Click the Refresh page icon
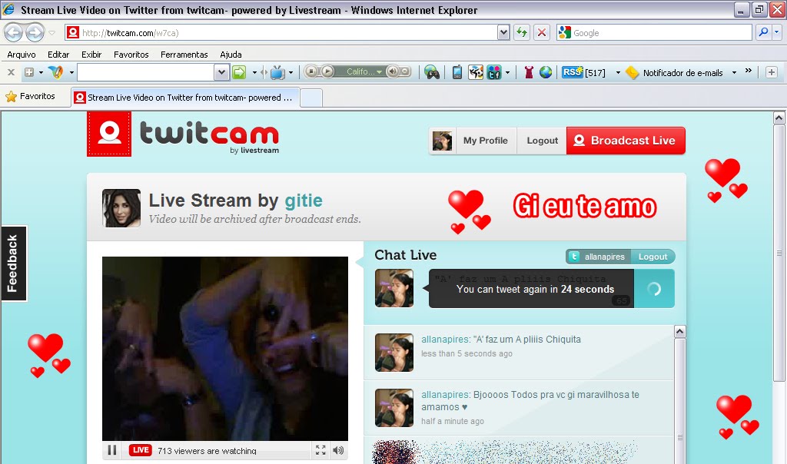 (x=522, y=32)
